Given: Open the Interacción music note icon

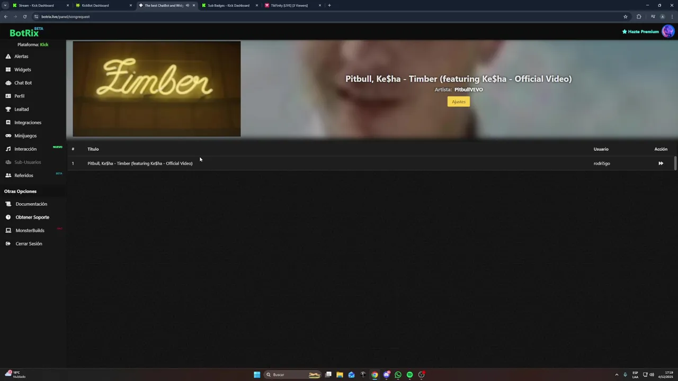Looking at the screenshot, I should click(x=8, y=149).
